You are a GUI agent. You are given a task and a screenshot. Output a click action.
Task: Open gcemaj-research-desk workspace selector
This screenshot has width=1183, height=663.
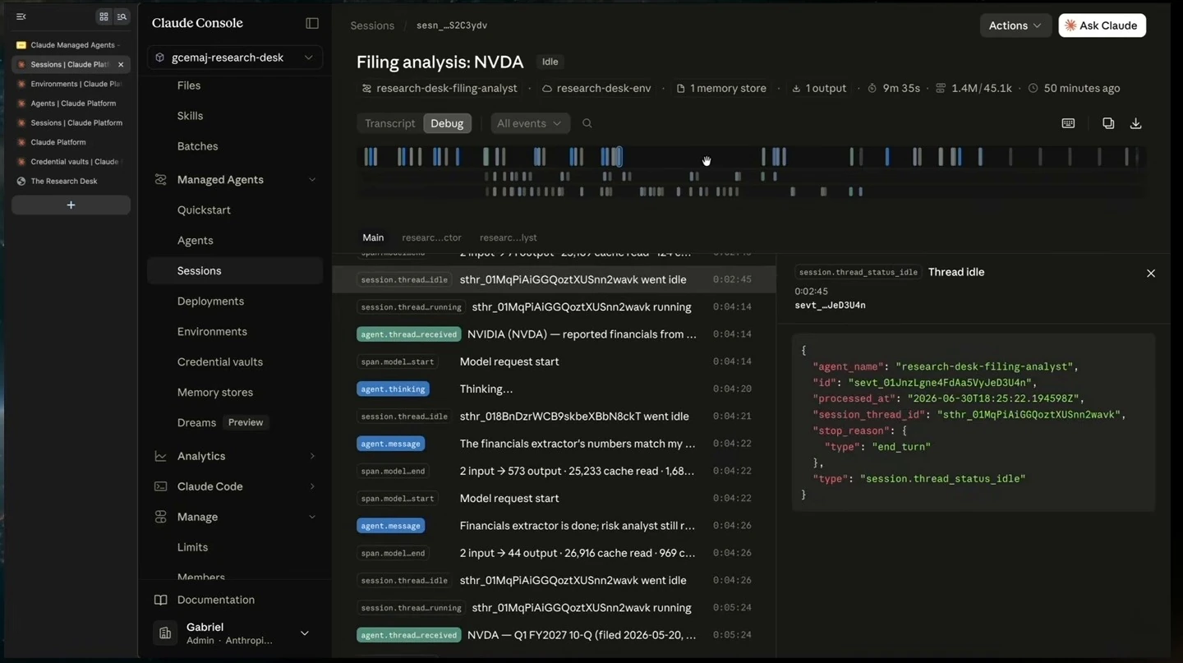(235, 58)
